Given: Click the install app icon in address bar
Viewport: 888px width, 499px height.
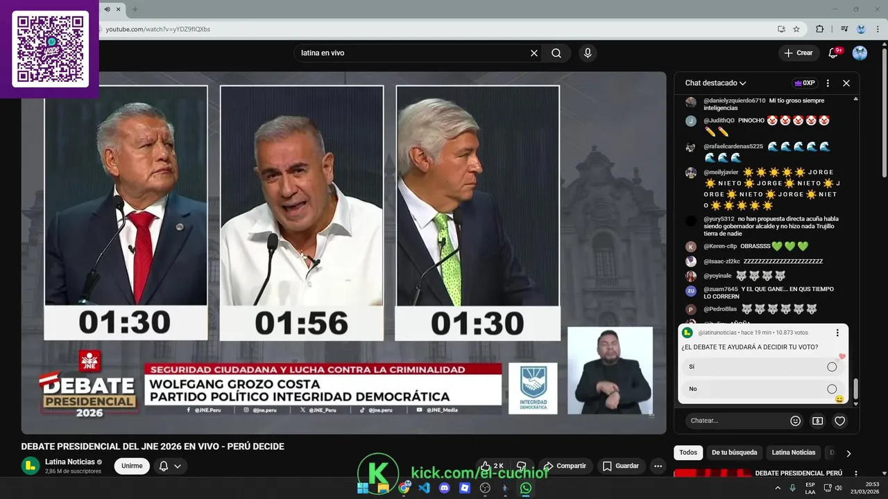Looking at the screenshot, I should (x=781, y=29).
